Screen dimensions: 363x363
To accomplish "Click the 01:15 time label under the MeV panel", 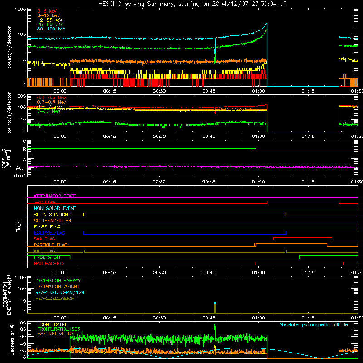I will pyautogui.click(x=308, y=137).
